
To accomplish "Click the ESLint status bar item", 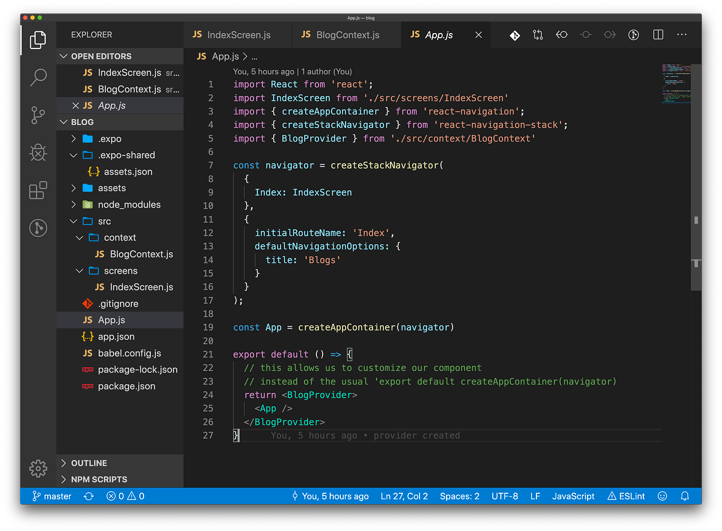I will pyautogui.click(x=626, y=496).
